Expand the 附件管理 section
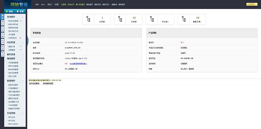 click(23, 54)
